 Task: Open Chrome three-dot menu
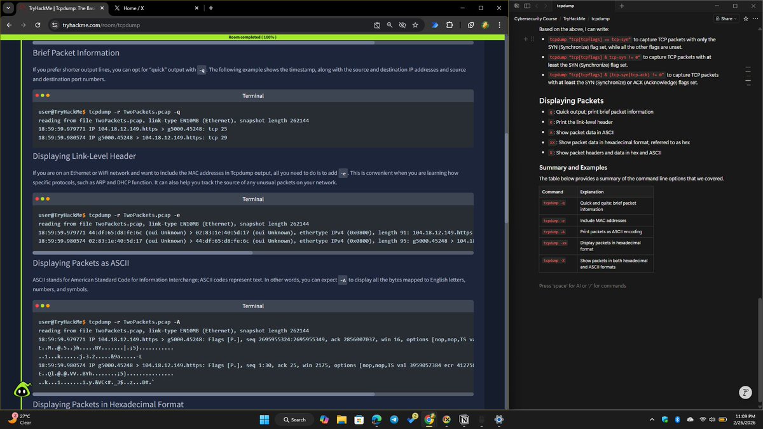(x=500, y=25)
